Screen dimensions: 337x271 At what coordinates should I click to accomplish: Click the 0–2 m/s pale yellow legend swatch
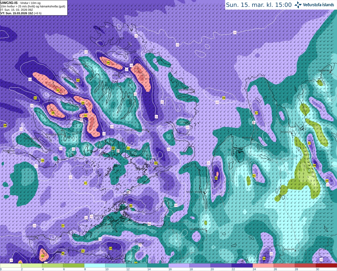click(x=11, y=265)
